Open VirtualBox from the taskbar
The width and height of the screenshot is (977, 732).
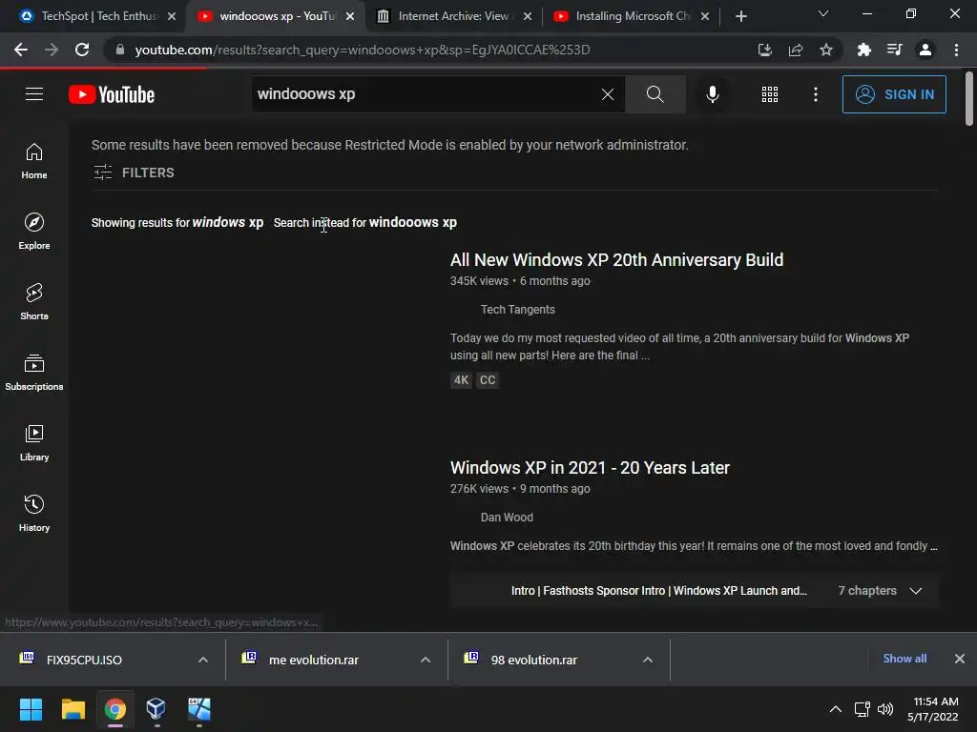coord(156,709)
